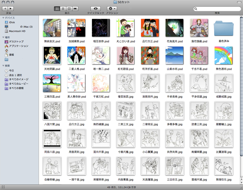243x190 pixels.
Task: Go back with the left arrow button
Action: click(5, 9)
